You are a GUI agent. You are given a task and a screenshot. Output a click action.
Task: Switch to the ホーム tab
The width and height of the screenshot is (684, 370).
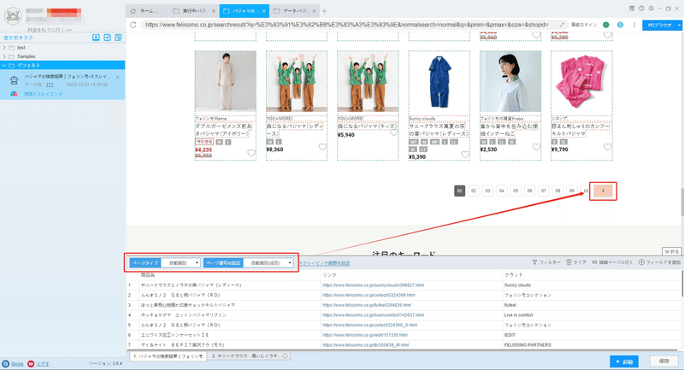point(147,11)
